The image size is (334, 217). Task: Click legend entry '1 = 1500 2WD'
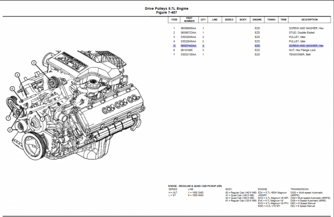(x=196, y=193)
